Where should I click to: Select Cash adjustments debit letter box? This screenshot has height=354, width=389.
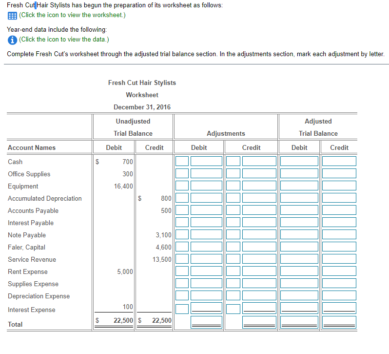pyautogui.click(x=182, y=161)
